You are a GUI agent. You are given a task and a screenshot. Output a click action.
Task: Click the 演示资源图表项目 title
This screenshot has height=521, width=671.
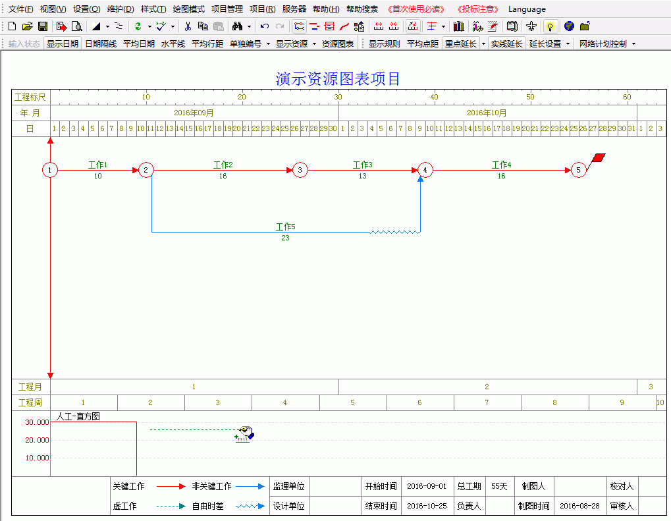coord(338,79)
